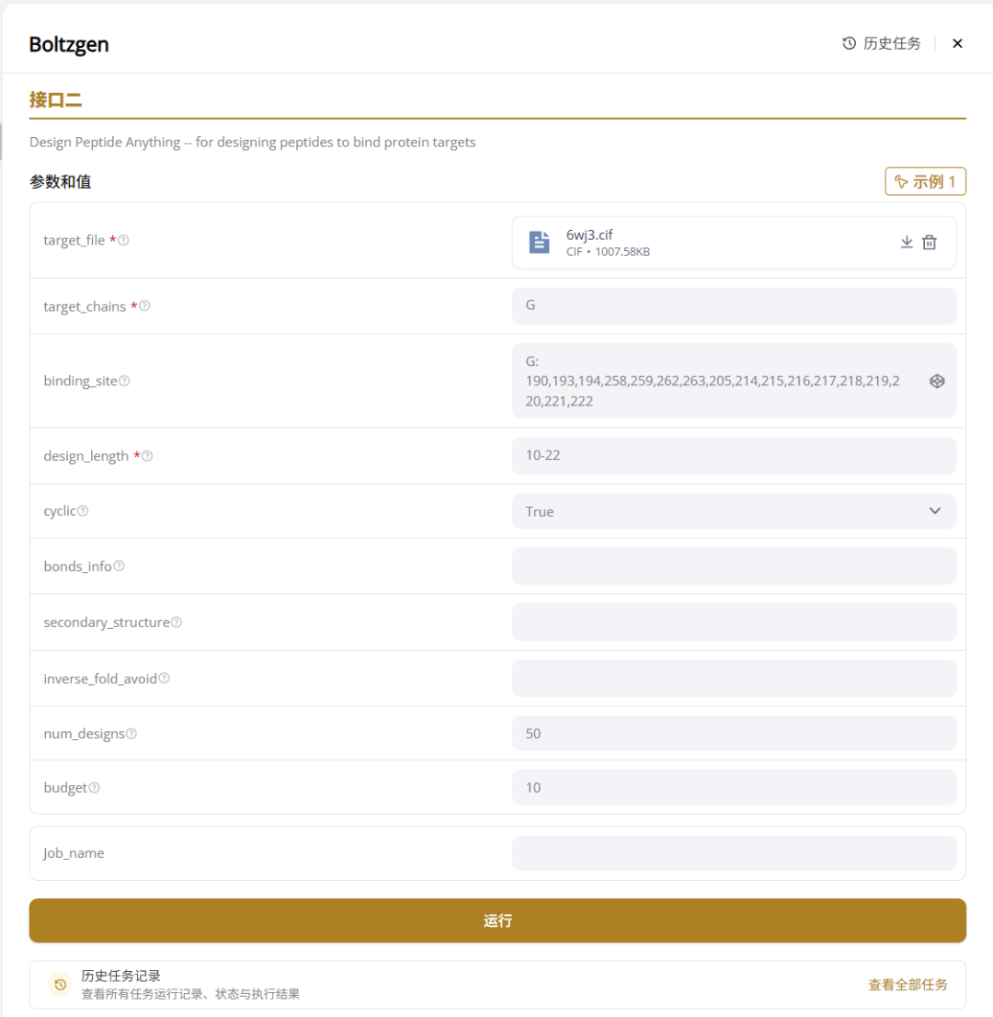Open 3D structure viewer for binding_site
Viewport: 993px width, 1017px height.
point(937,380)
